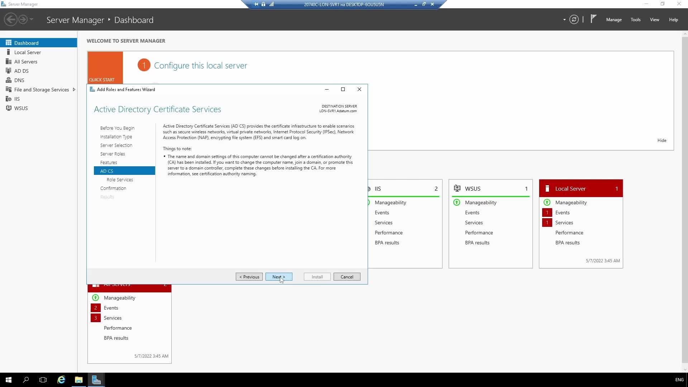
Task: Open Events in the WSUS tile
Action: point(472,212)
